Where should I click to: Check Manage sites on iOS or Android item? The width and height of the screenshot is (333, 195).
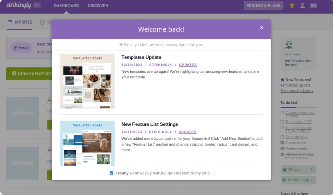[x=282, y=128]
